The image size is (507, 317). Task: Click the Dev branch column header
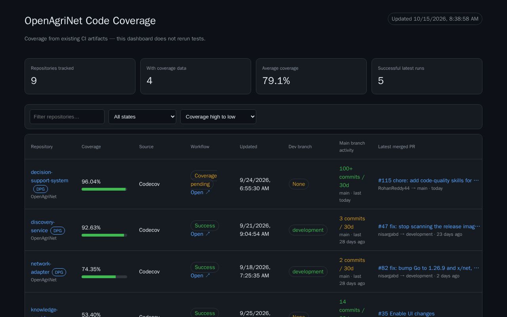(300, 147)
